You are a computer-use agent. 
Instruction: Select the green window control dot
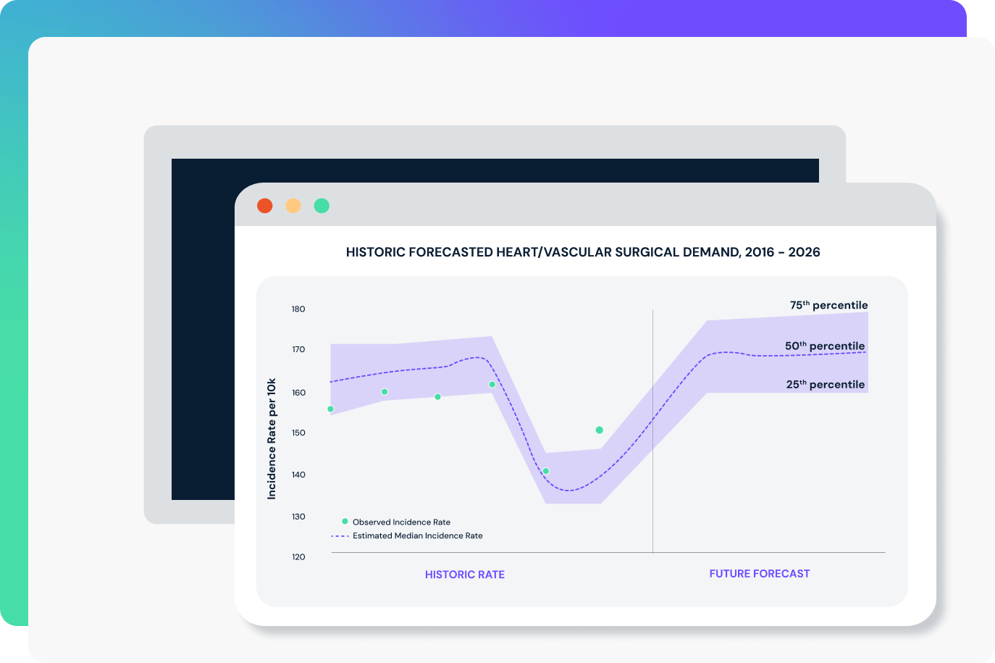point(322,206)
